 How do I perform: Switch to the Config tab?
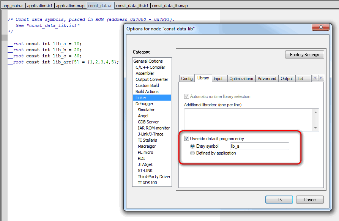187,79
